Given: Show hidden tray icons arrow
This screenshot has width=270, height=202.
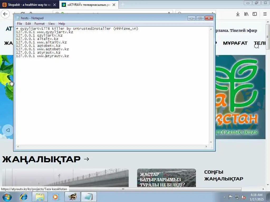Looking at the screenshot, I should pyautogui.click(x=224, y=197).
